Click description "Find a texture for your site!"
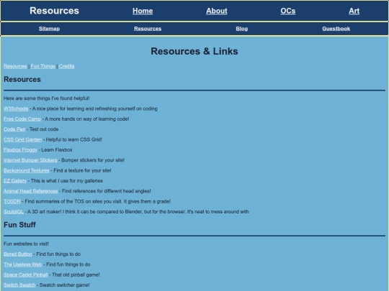 82,170
